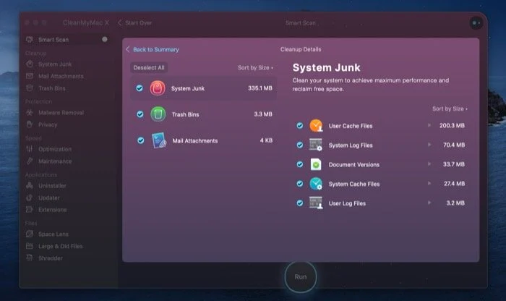Expand the User Log Files disclosure arrow
This screenshot has height=301, width=506.
point(429,203)
